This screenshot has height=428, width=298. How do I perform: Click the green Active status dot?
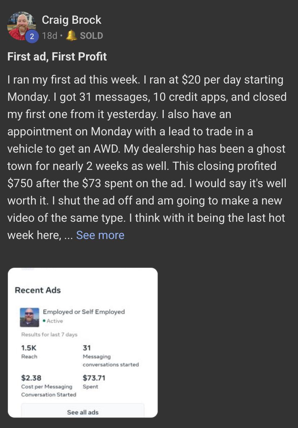[x=44, y=321]
